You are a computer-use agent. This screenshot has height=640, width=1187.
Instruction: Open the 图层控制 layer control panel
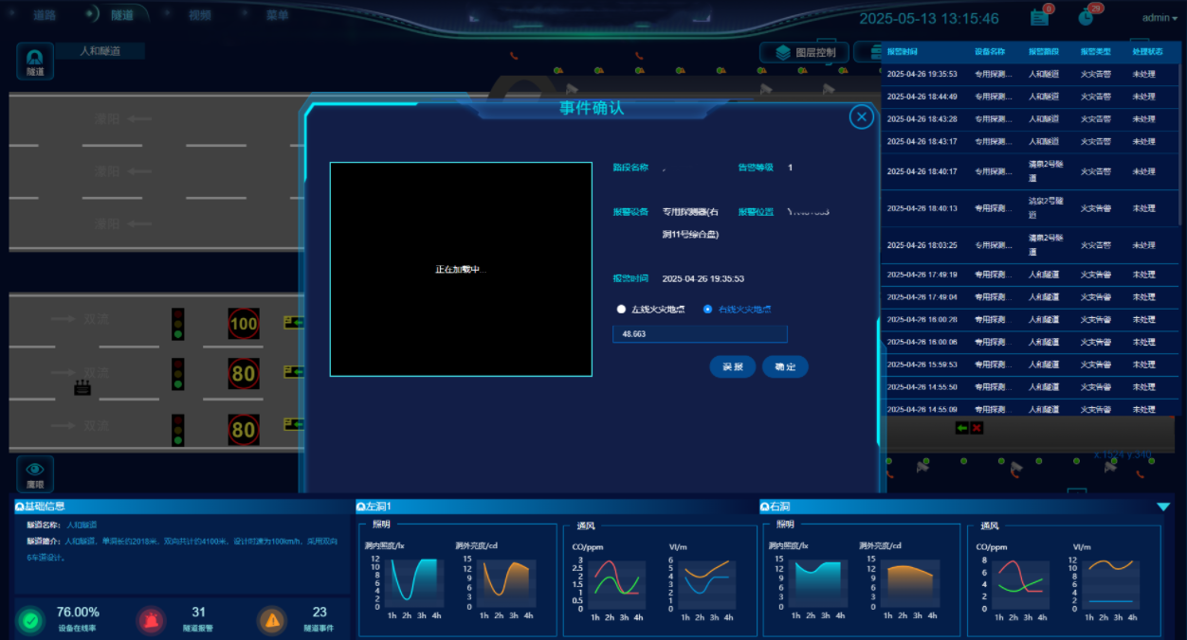click(x=804, y=52)
